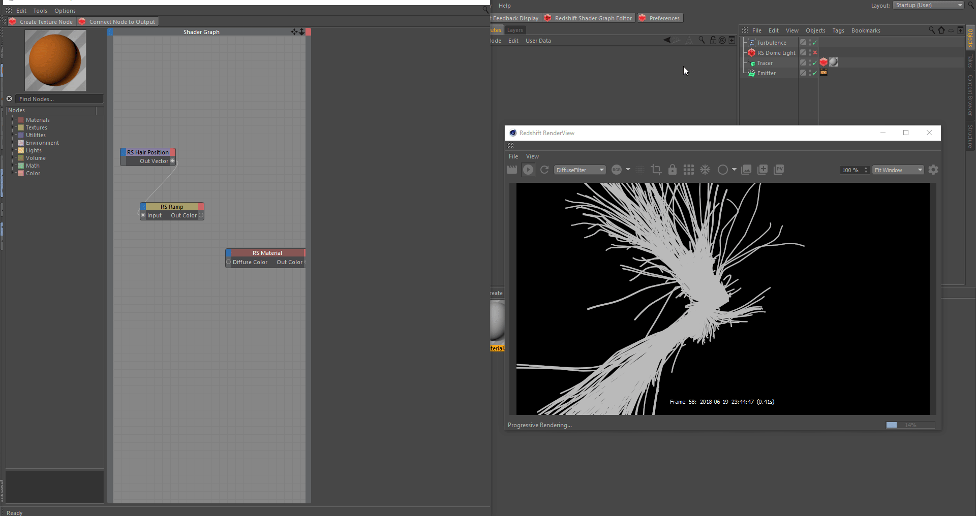Click the orange material preview sphere

[55, 60]
